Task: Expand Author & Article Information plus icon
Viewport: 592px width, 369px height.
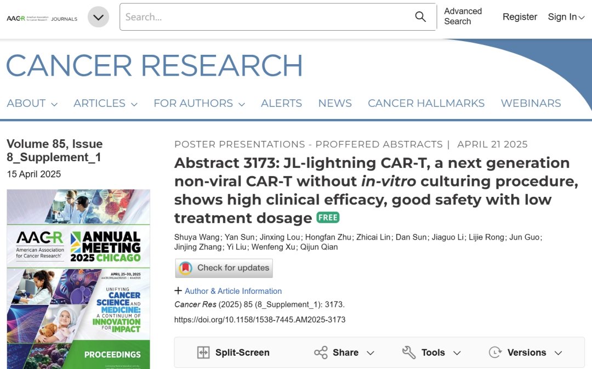Action: coord(178,291)
